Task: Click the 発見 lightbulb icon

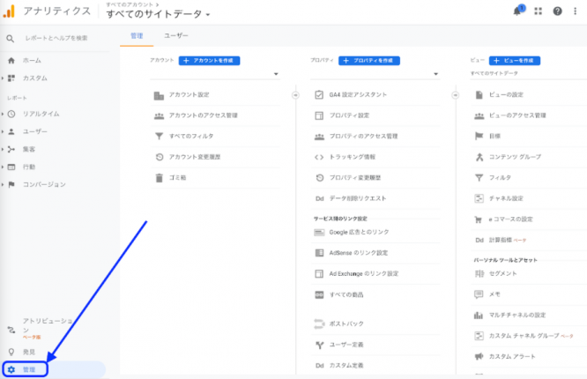Action: coord(11,352)
